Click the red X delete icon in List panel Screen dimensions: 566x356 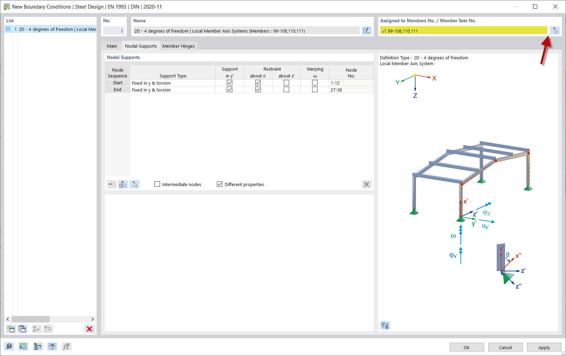[x=89, y=329]
